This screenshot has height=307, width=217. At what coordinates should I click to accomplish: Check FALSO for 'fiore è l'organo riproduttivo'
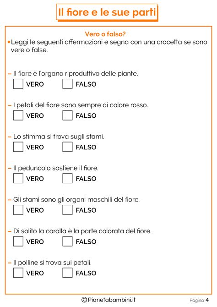(x=67, y=84)
